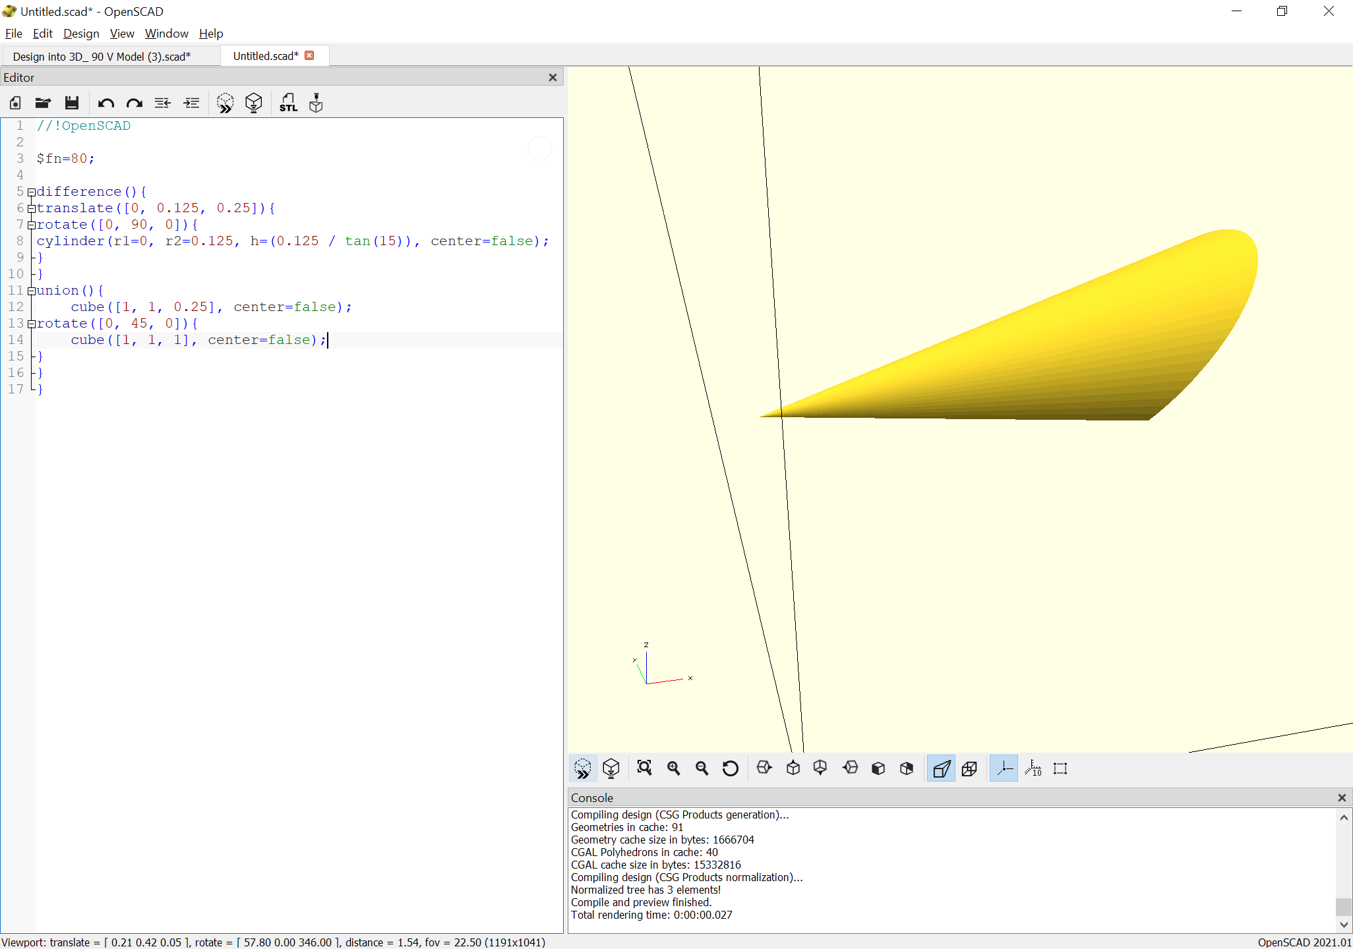Toggle Perspective projection mode
This screenshot has height=949, width=1353.
[941, 768]
